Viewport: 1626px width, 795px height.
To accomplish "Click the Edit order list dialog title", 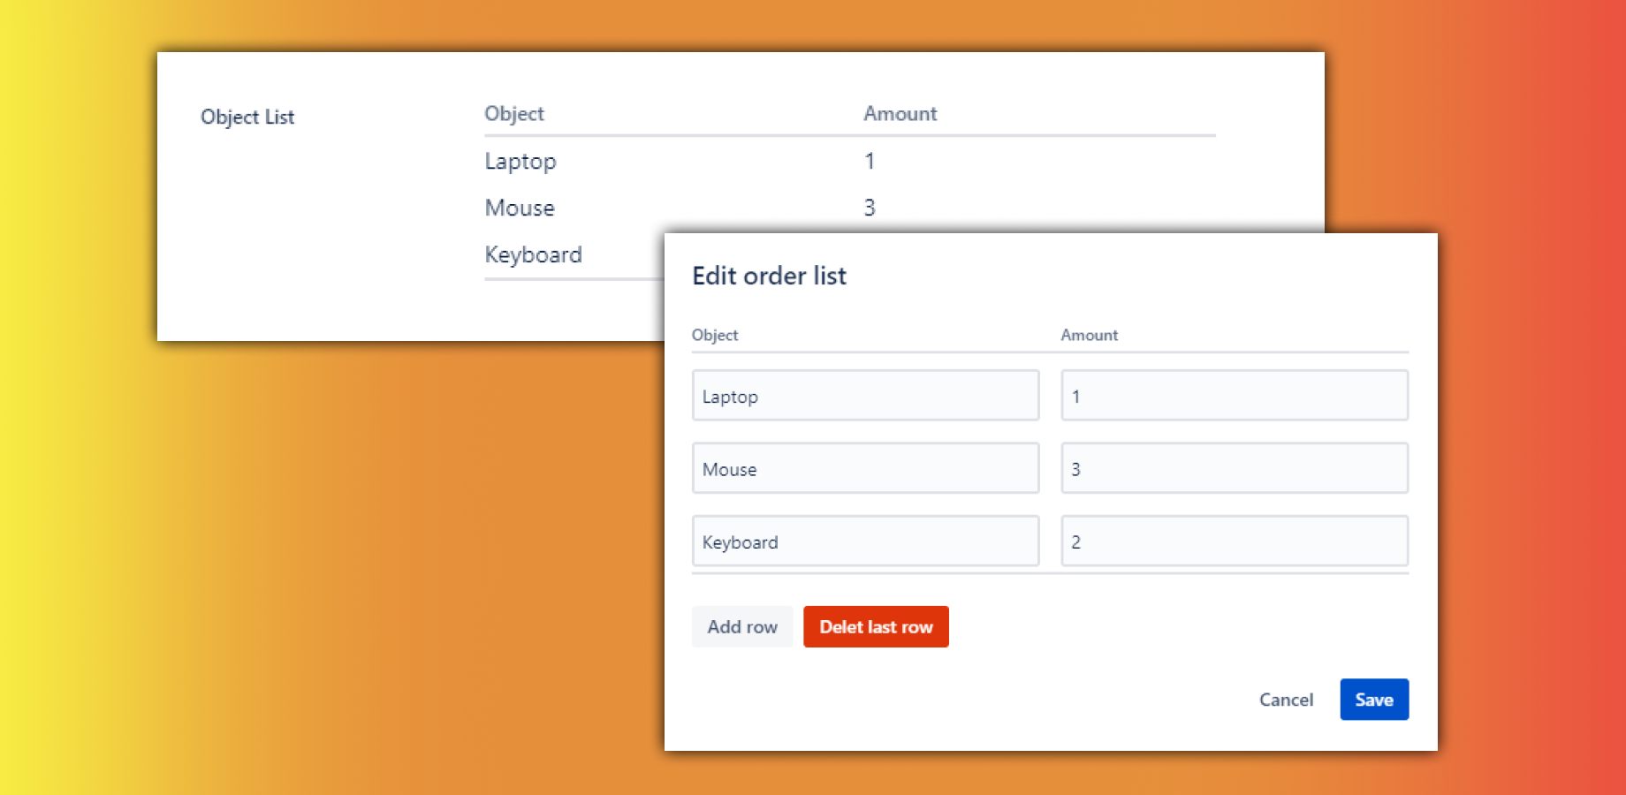I will (769, 276).
